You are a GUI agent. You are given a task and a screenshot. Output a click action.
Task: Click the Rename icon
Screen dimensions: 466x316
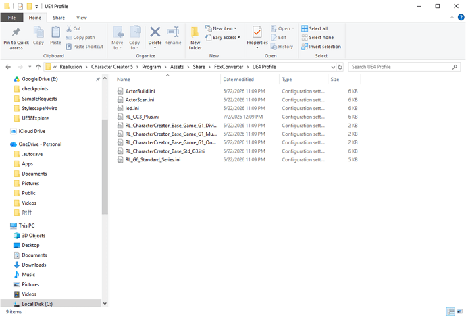[173, 32]
